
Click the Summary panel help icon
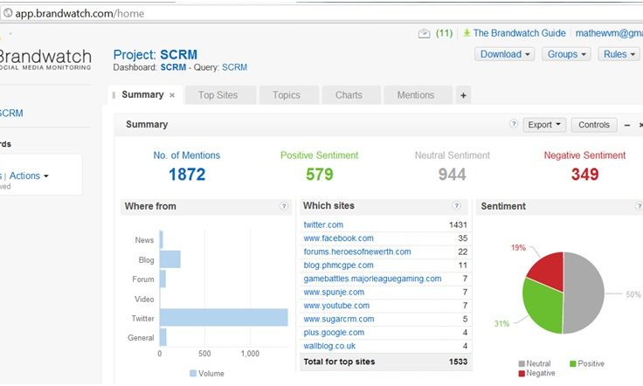[x=514, y=124]
